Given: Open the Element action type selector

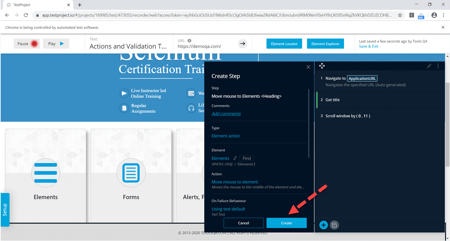Looking at the screenshot, I should pos(225,136).
